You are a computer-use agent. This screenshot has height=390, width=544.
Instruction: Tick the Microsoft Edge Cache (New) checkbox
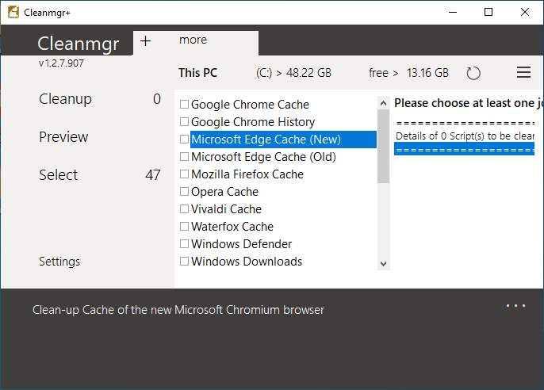point(184,139)
